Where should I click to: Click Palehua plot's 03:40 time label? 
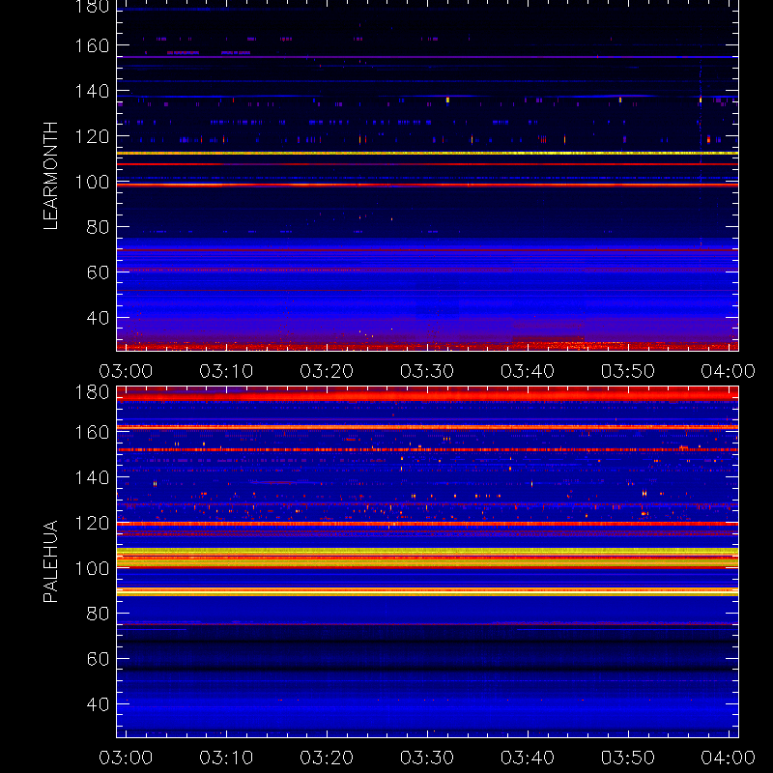click(528, 758)
